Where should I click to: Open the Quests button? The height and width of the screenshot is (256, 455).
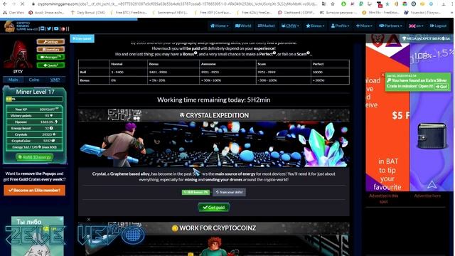[x=50, y=65]
